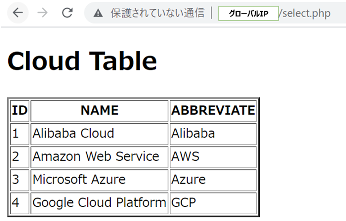Viewport: 346px width, 221px height.
Task: Click the Azure abbreviation cell
Action: coord(189,180)
